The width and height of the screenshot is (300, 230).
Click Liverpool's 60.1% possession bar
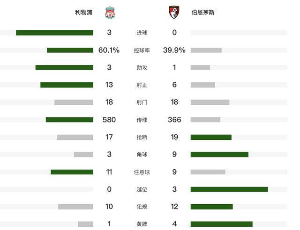coord(70,50)
